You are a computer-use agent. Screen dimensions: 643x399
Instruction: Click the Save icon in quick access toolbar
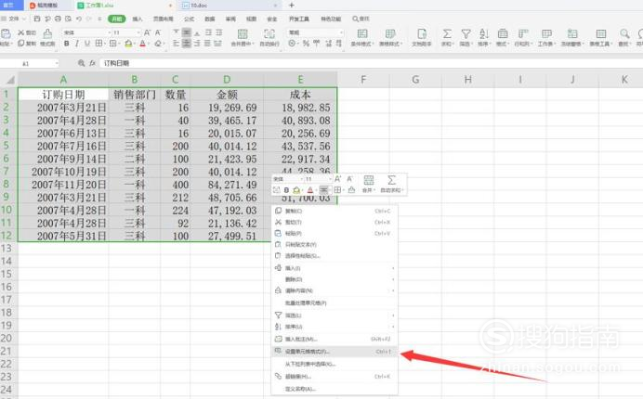coord(37,19)
